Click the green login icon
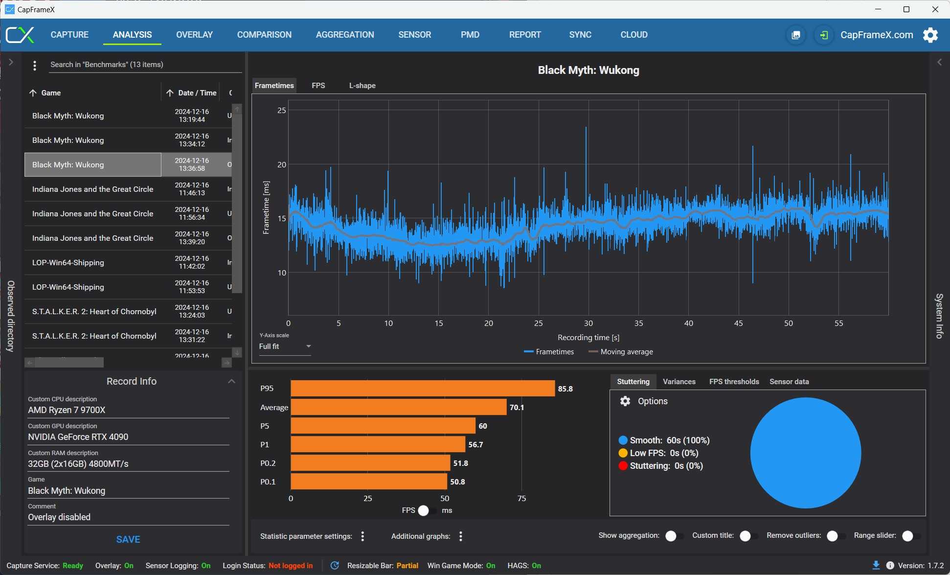 point(824,35)
